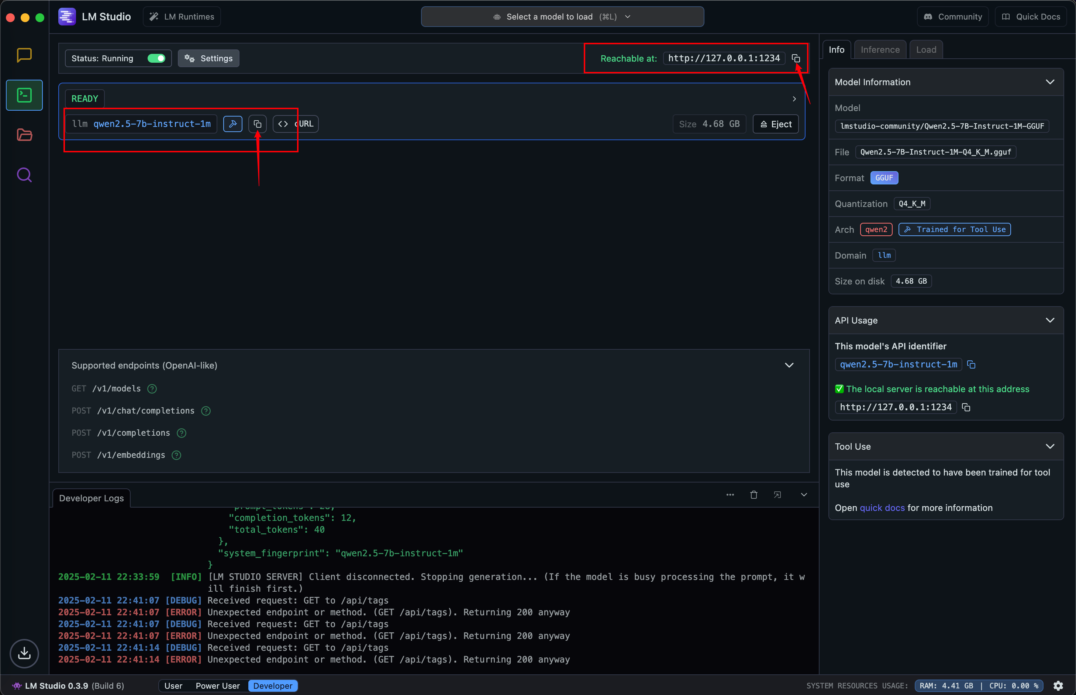The image size is (1076, 695).
Task: Collapse the Model Information section
Action: 1050,82
